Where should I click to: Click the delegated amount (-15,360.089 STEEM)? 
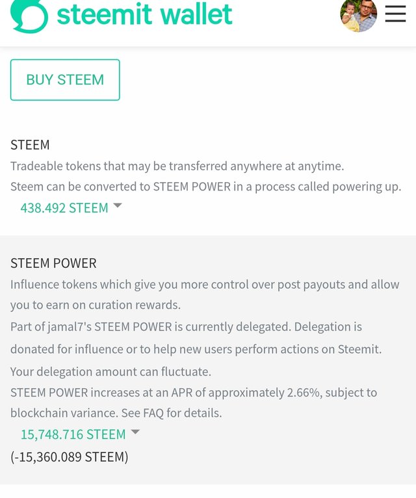(x=70, y=457)
